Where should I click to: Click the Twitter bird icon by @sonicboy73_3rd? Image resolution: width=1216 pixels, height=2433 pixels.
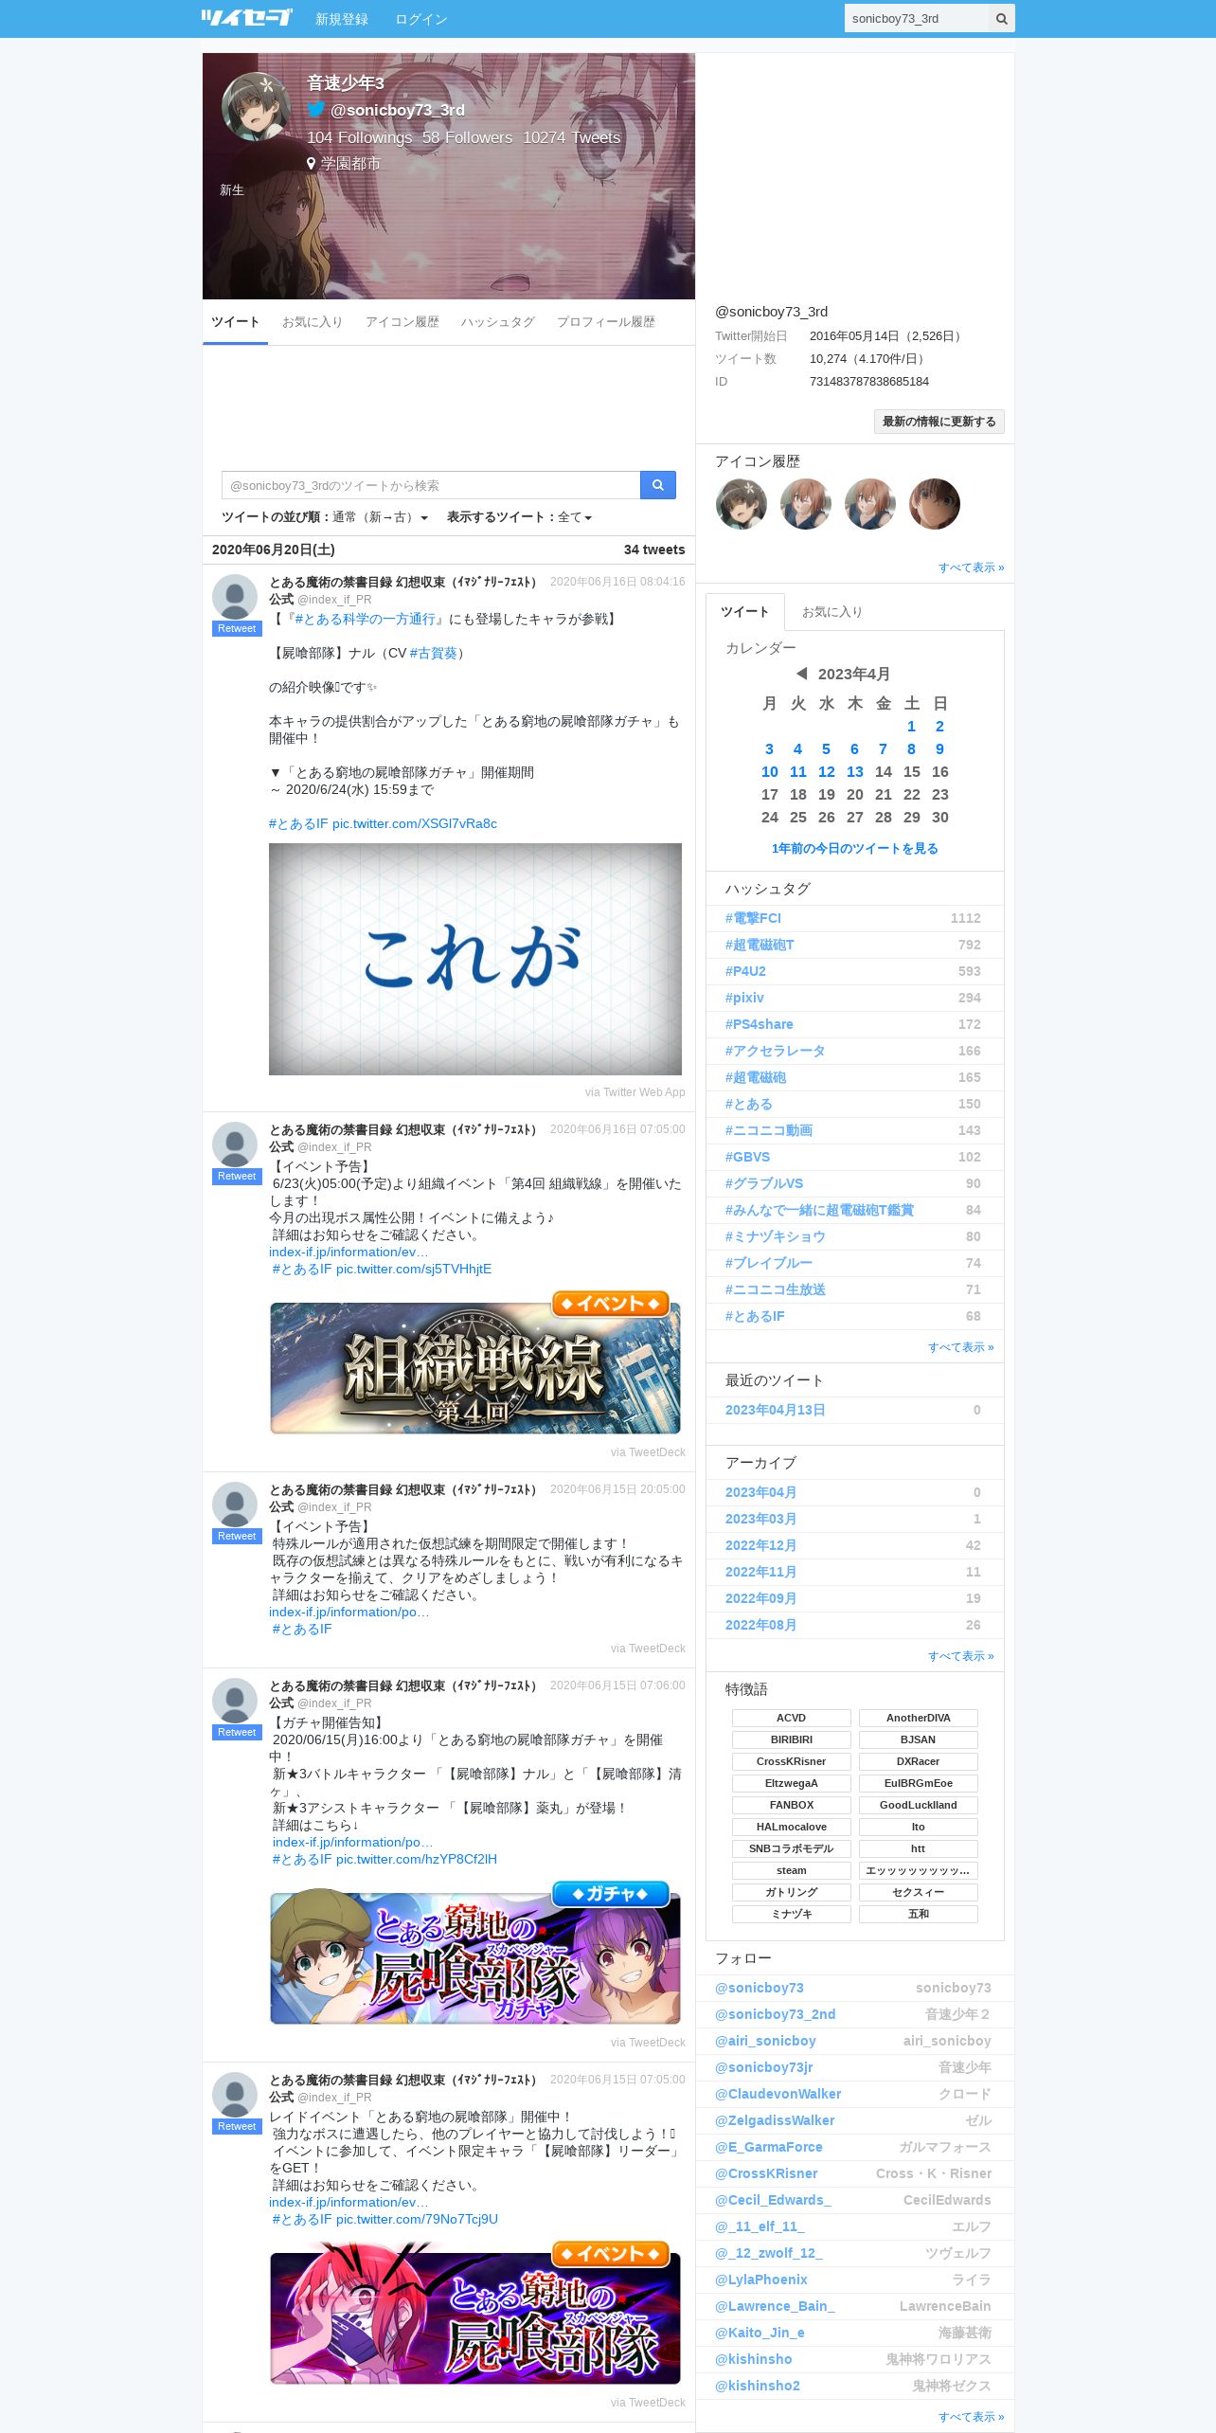pyautogui.click(x=316, y=110)
